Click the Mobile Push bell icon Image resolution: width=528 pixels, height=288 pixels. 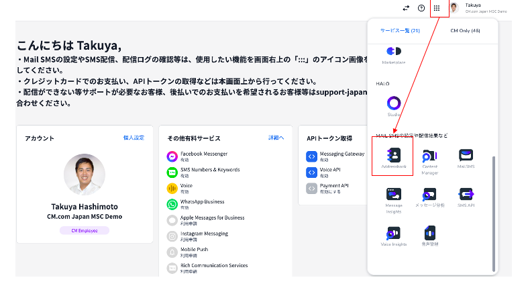[172, 252]
